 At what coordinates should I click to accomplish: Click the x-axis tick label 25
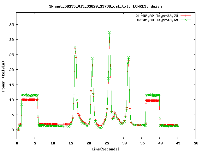pyautogui.click(x=107, y=143)
